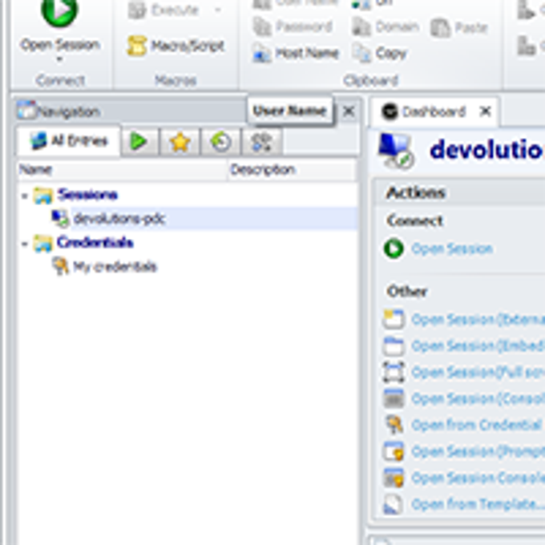Select the Dashboard tab
This screenshot has height=545, width=545.
click(x=433, y=112)
